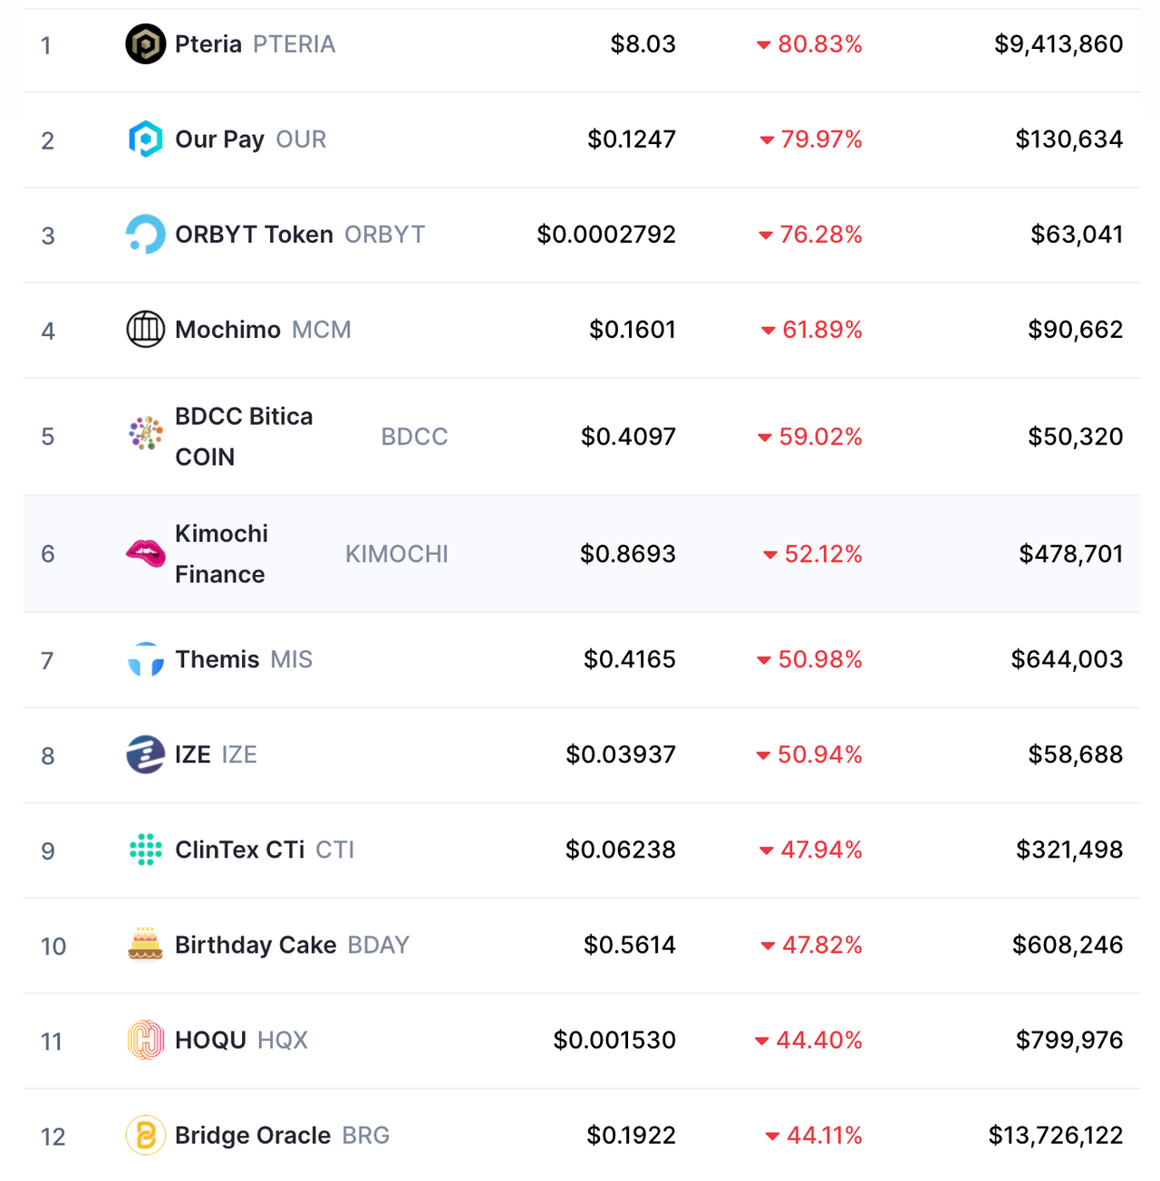The width and height of the screenshot is (1160, 1181).
Task: Click the HOQU coin logo
Action: [x=145, y=1041]
